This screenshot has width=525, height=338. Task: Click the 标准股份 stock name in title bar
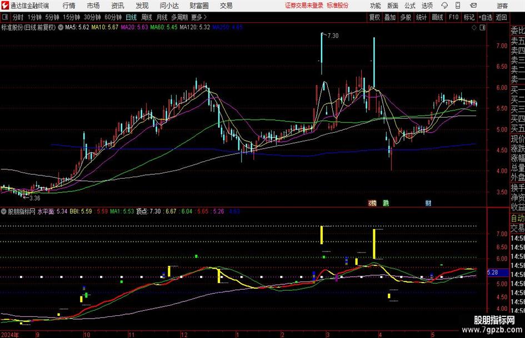[x=338, y=6]
